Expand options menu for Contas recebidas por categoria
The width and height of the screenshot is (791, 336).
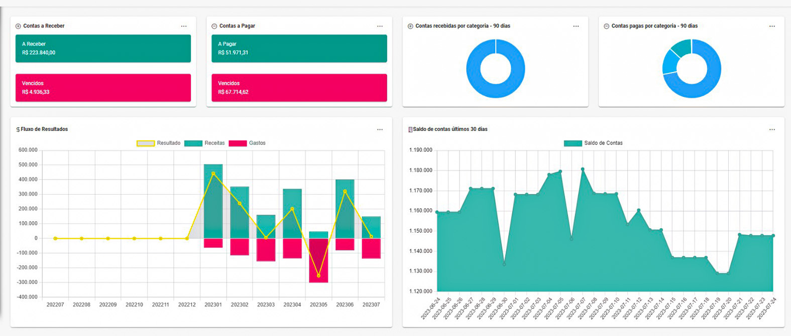tap(576, 26)
